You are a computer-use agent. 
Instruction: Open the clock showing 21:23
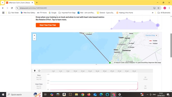tap(161, 94)
